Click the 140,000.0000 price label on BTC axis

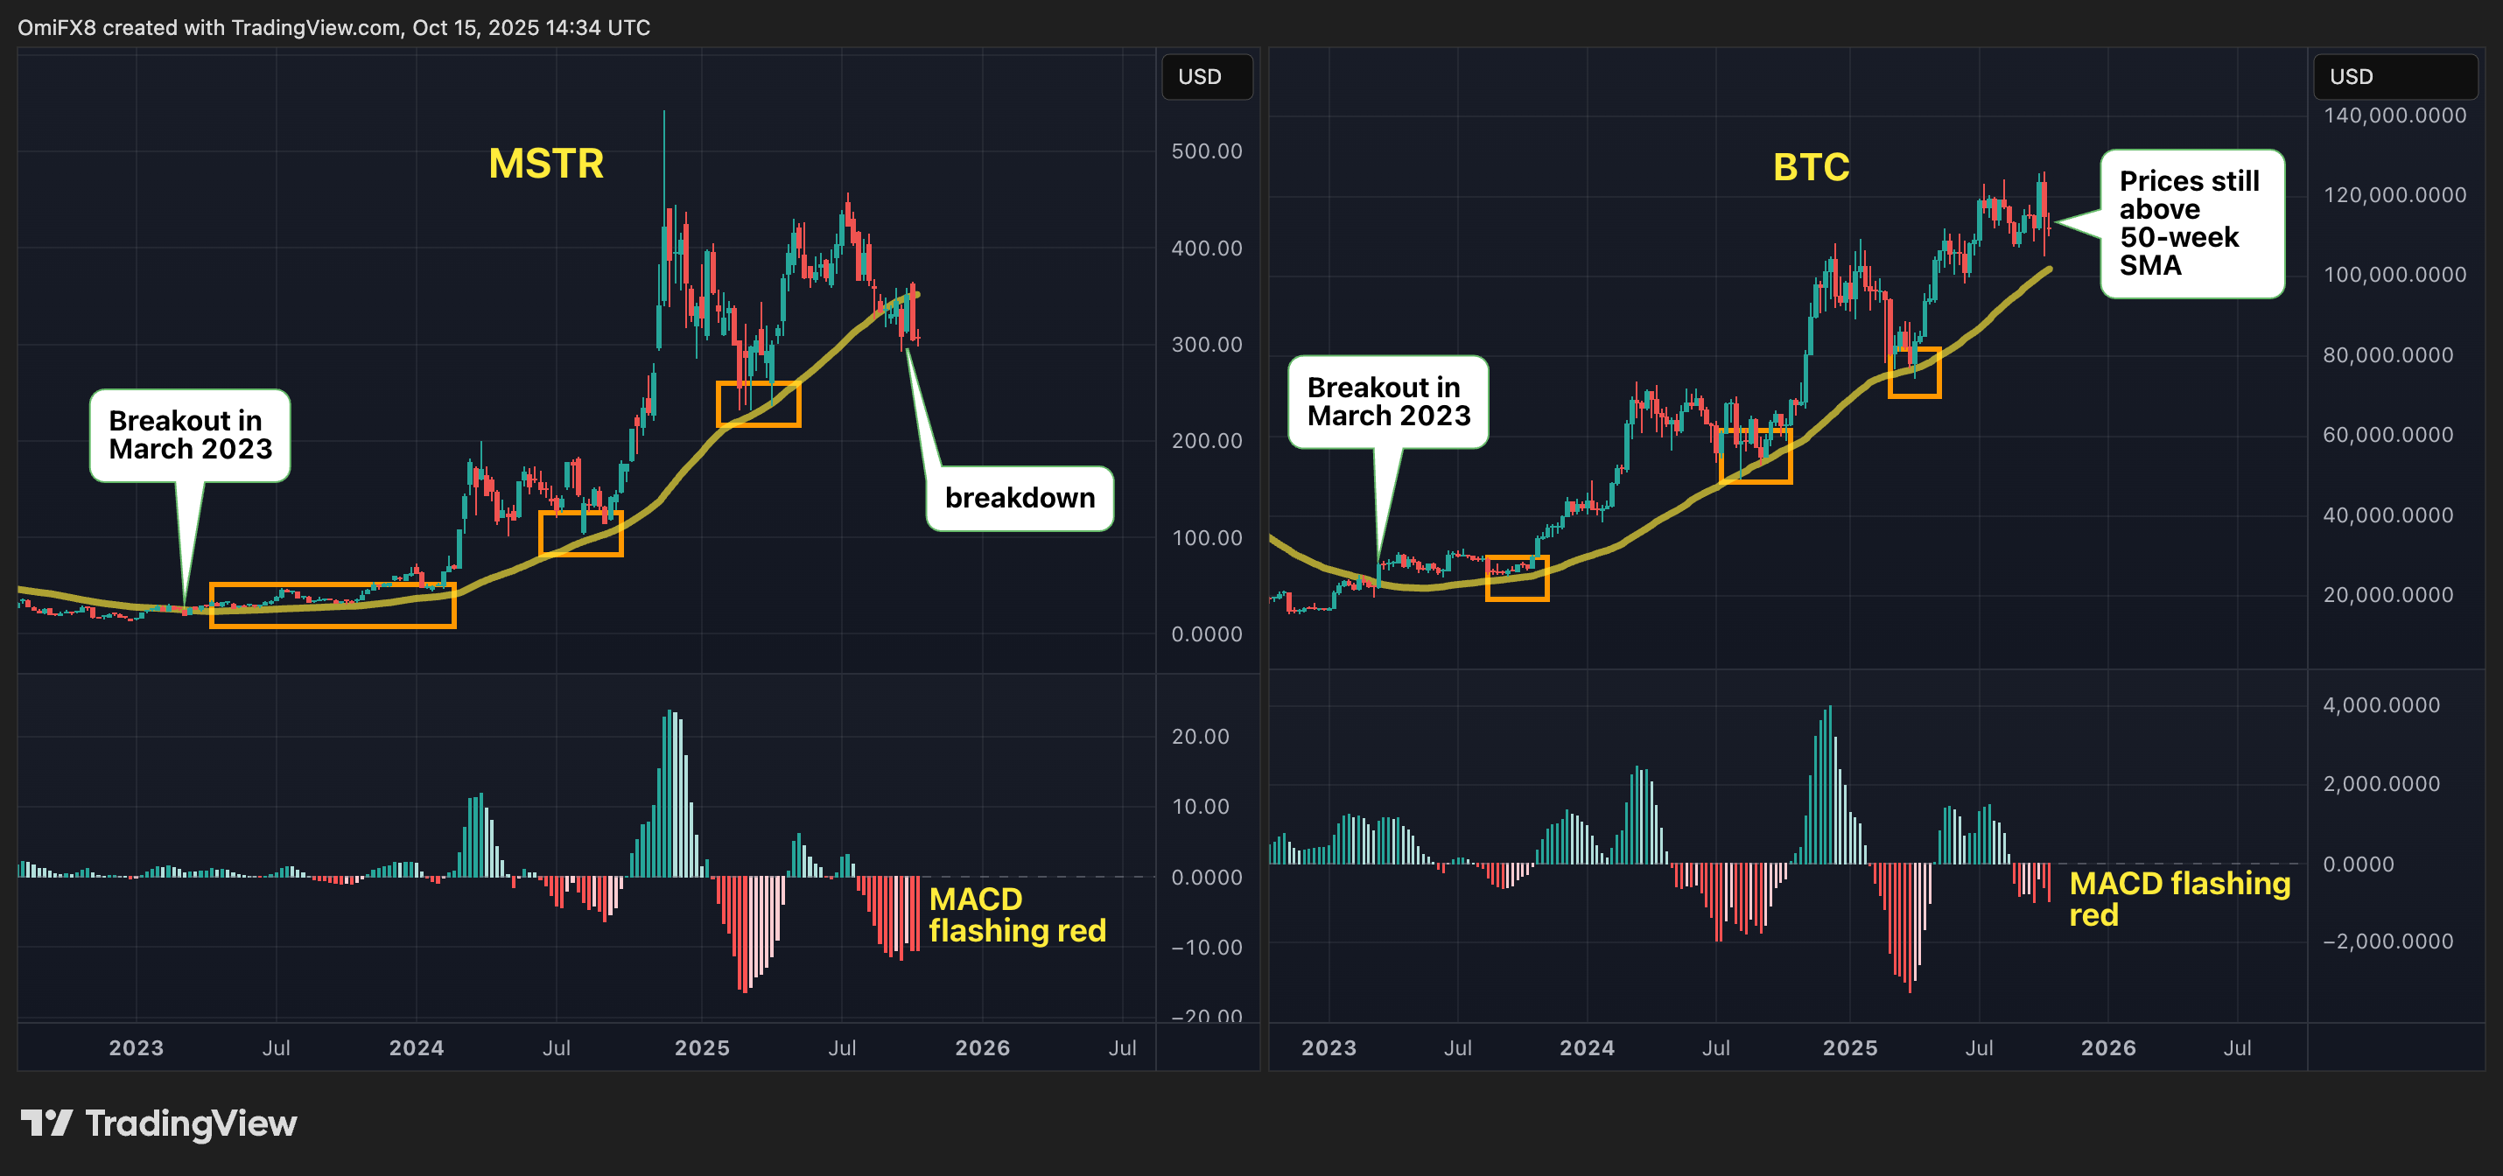coord(2394,115)
